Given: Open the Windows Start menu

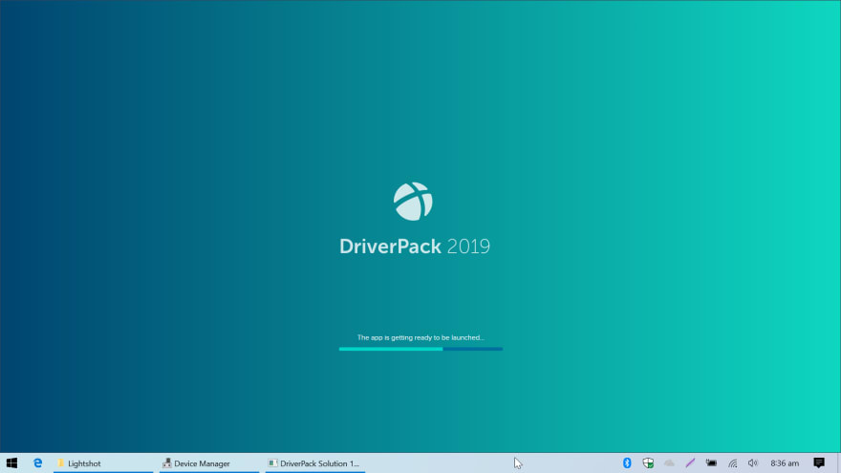Looking at the screenshot, I should click(x=11, y=462).
